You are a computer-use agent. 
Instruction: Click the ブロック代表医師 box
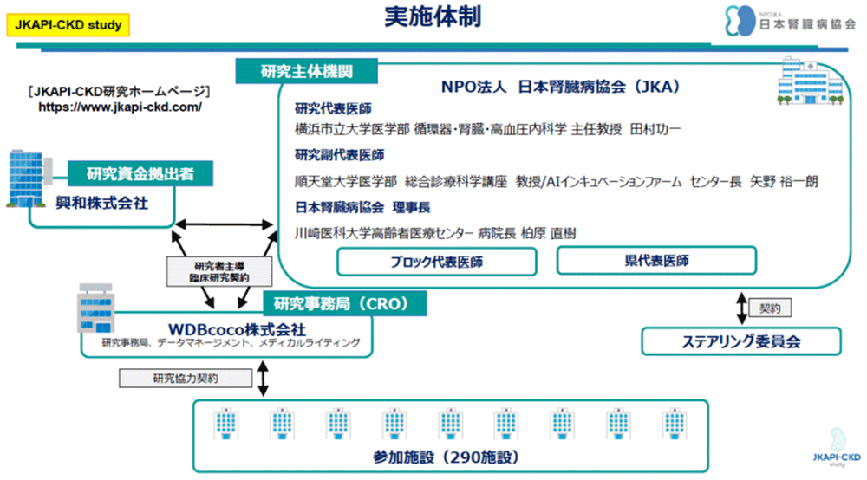click(437, 262)
